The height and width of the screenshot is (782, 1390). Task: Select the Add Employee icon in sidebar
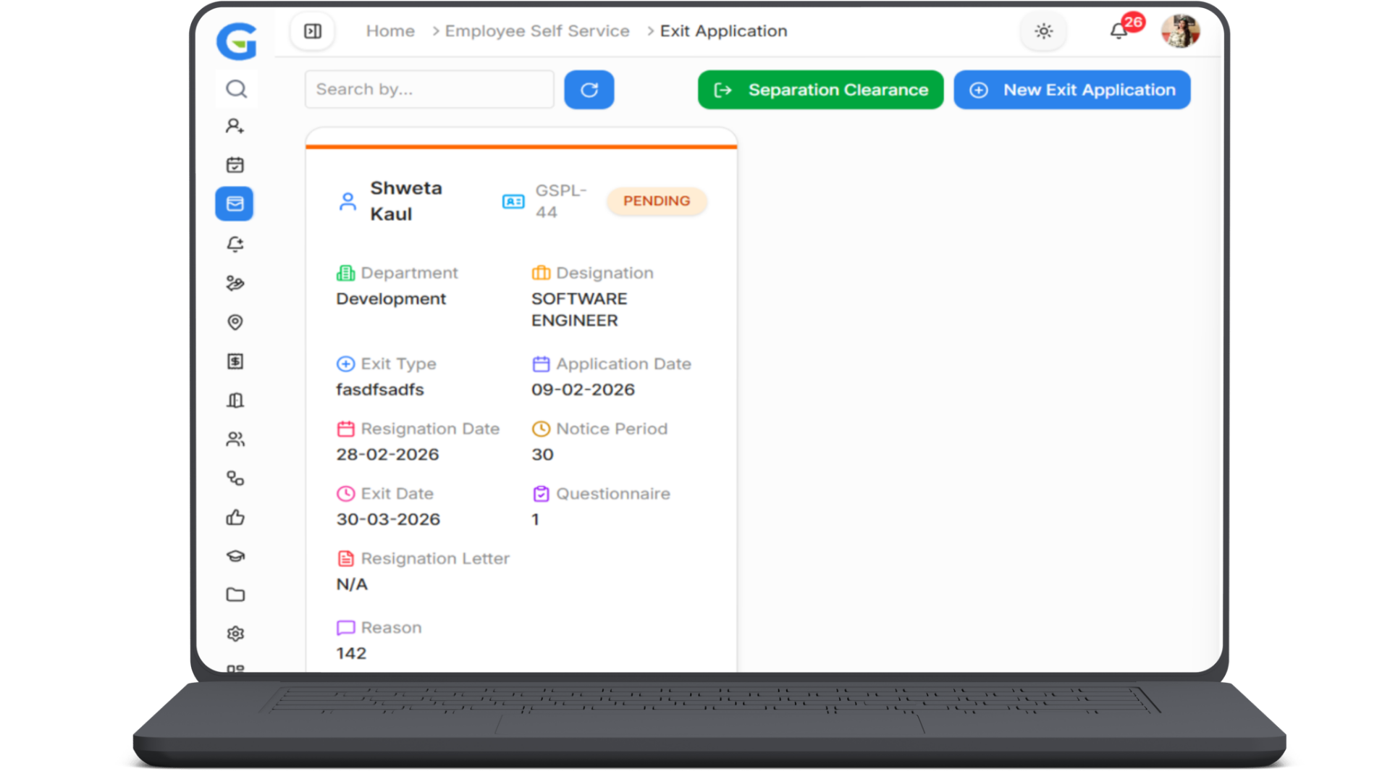(235, 125)
